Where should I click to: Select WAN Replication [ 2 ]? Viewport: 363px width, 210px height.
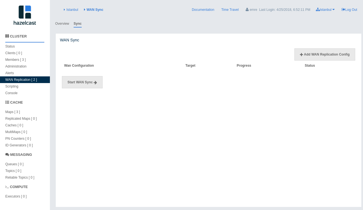[25, 80]
